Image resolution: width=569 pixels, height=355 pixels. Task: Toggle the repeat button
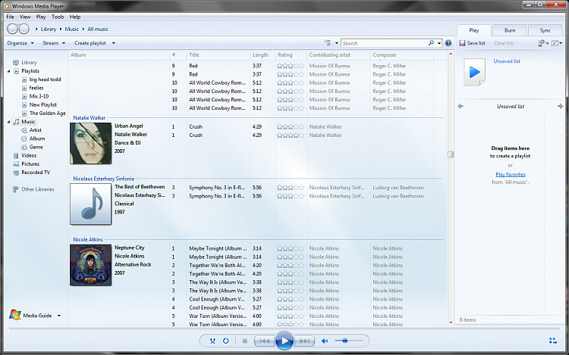[x=226, y=341]
